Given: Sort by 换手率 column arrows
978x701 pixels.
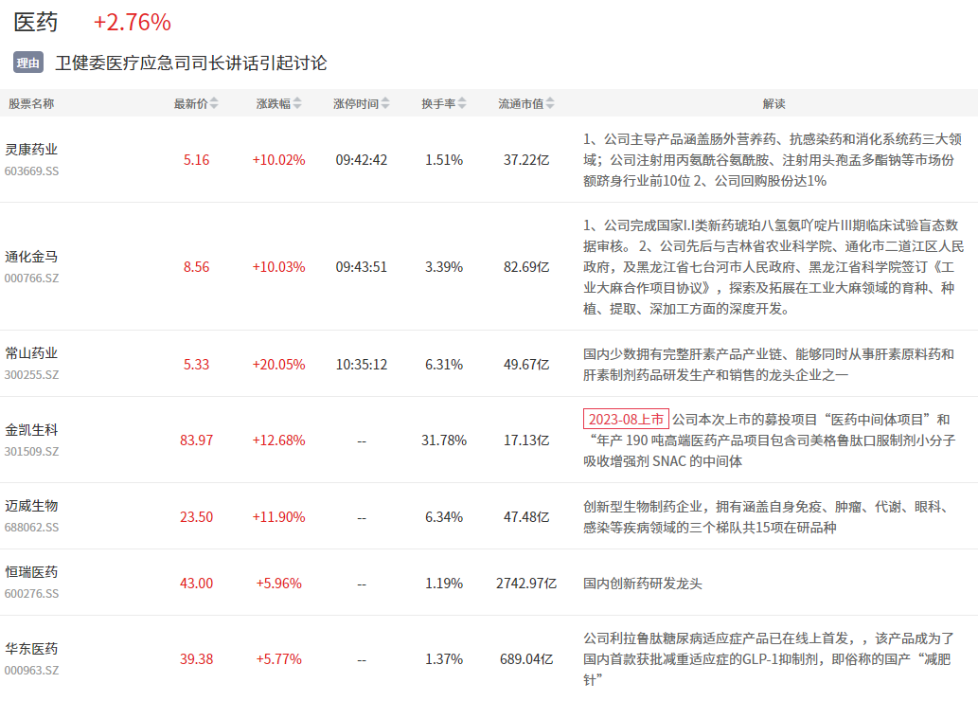Looking at the screenshot, I should point(462,103).
